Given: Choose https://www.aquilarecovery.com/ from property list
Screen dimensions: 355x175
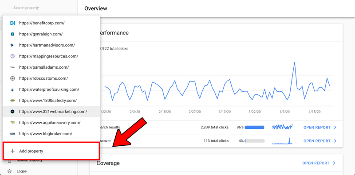Looking at the screenshot, I should point(51,123).
